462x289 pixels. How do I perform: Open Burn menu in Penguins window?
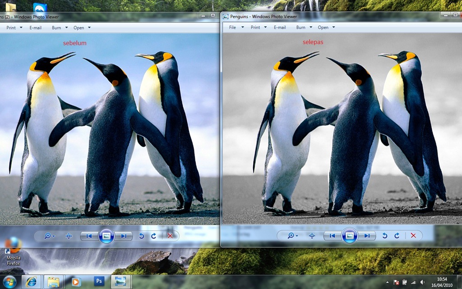coord(301,27)
